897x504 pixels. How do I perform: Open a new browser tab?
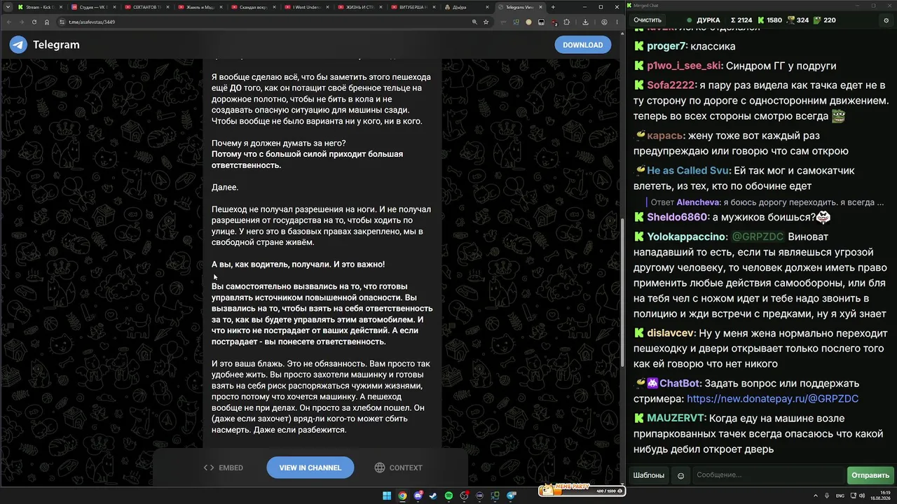tap(553, 7)
